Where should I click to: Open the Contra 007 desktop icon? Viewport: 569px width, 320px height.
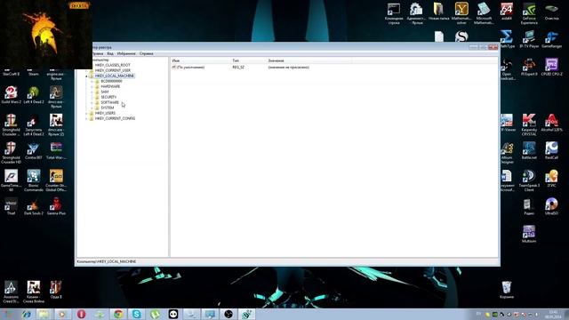click(x=34, y=151)
